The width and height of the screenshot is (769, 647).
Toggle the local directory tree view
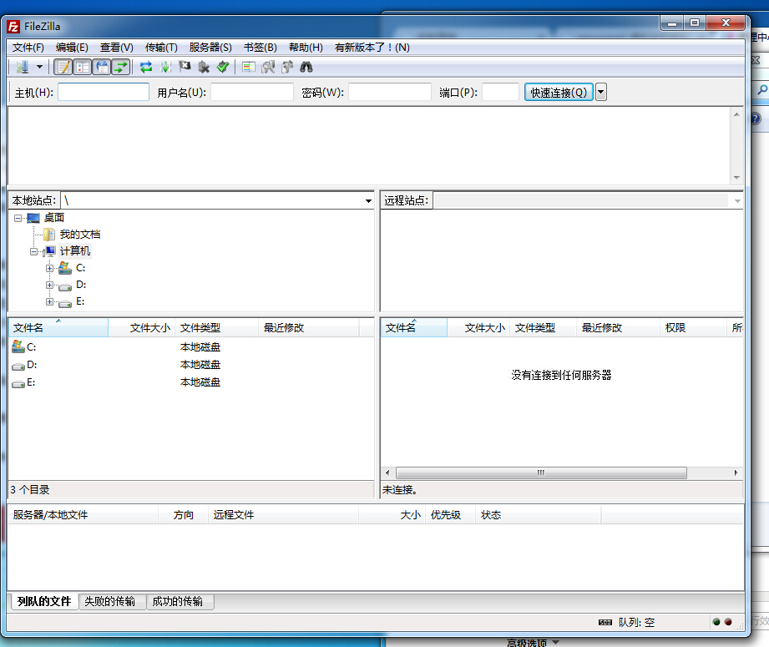pyautogui.click(x=83, y=67)
